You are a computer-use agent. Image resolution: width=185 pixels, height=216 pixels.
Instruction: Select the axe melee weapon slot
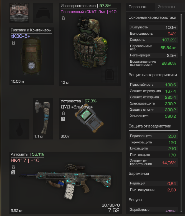[x=43, y=119]
